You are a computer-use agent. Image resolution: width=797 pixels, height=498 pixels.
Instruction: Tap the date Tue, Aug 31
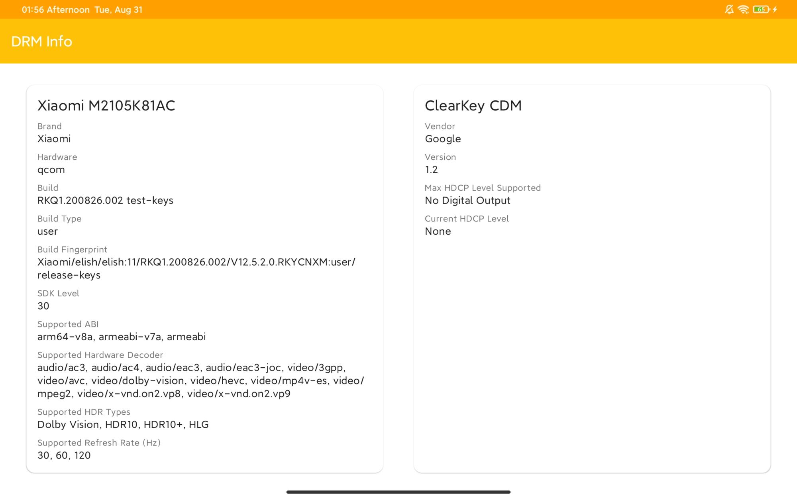point(118,10)
